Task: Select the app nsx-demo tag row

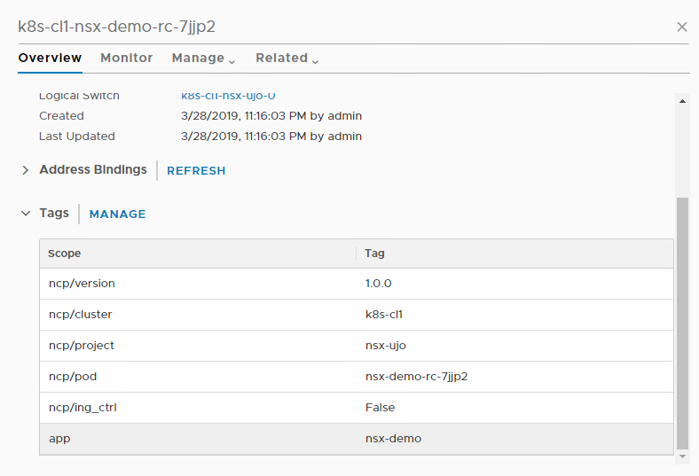Action: (355, 439)
